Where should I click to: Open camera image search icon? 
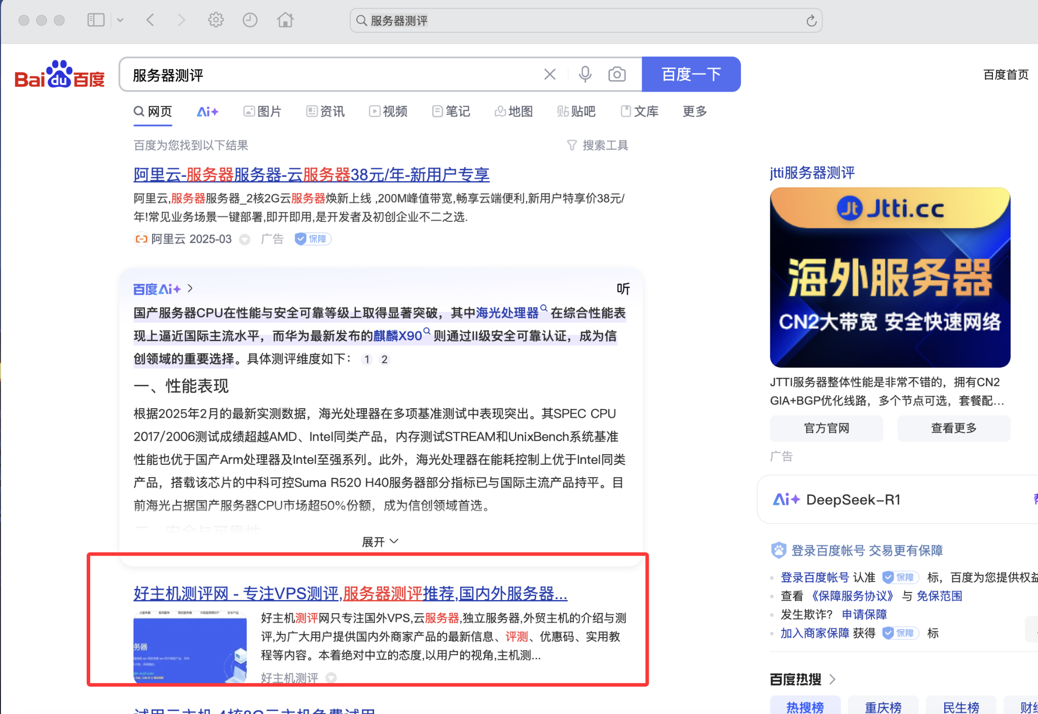click(x=617, y=74)
